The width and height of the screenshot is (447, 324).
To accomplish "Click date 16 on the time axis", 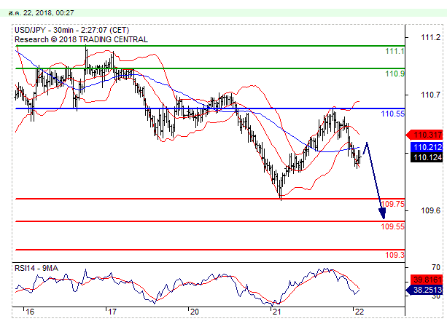I will 30,312.
